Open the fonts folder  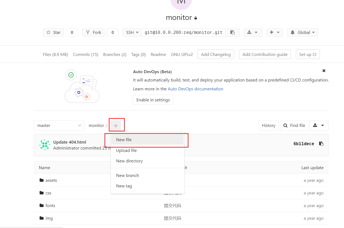point(50,206)
